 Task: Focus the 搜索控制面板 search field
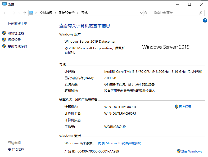(175, 13)
